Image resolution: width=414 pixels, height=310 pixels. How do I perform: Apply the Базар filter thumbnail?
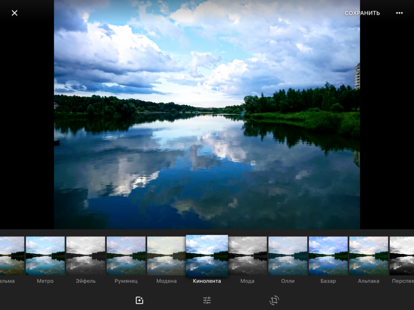point(328,256)
